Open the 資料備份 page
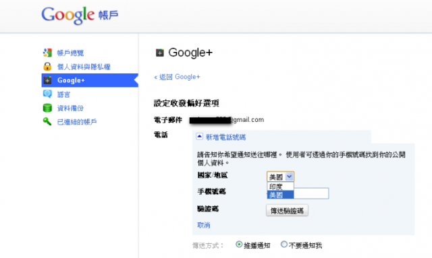The image size is (432, 258). [70, 108]
